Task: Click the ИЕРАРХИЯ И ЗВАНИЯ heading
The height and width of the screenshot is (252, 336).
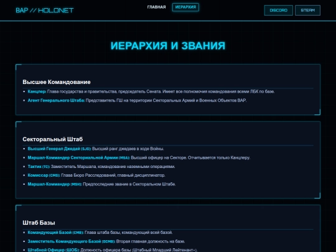Action: click(x=168, y=45)
